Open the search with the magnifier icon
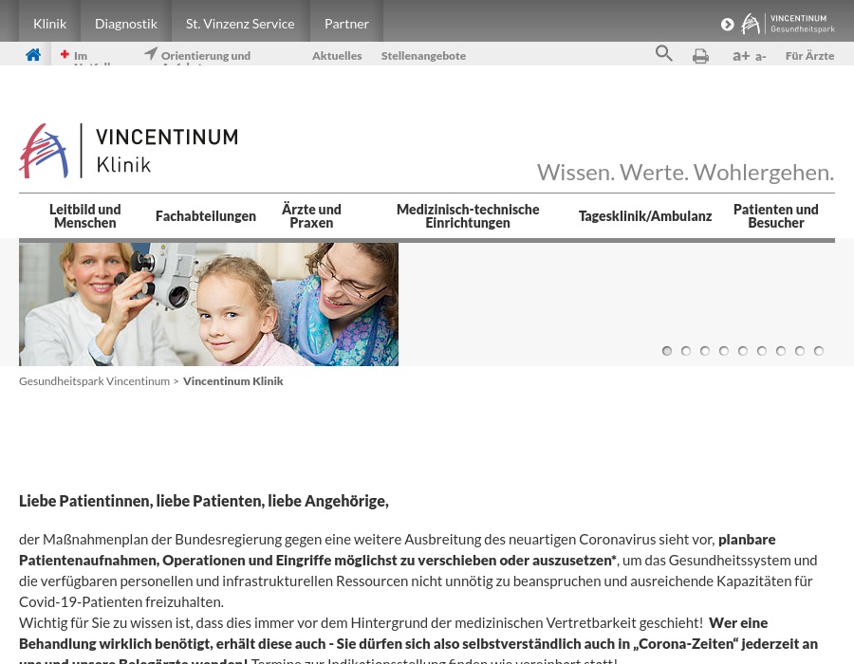Viewport: 854px width, 664px height. tap(664, 54)
